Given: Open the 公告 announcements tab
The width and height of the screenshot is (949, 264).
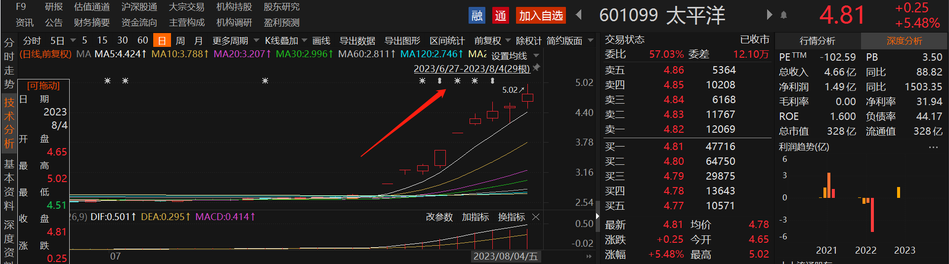Looking at the screenshot, I should pos(54,23).
